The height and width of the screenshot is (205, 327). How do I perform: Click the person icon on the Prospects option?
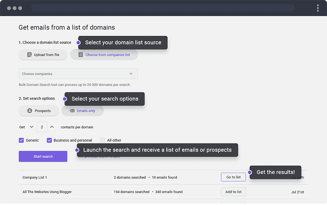click(30, 111)
